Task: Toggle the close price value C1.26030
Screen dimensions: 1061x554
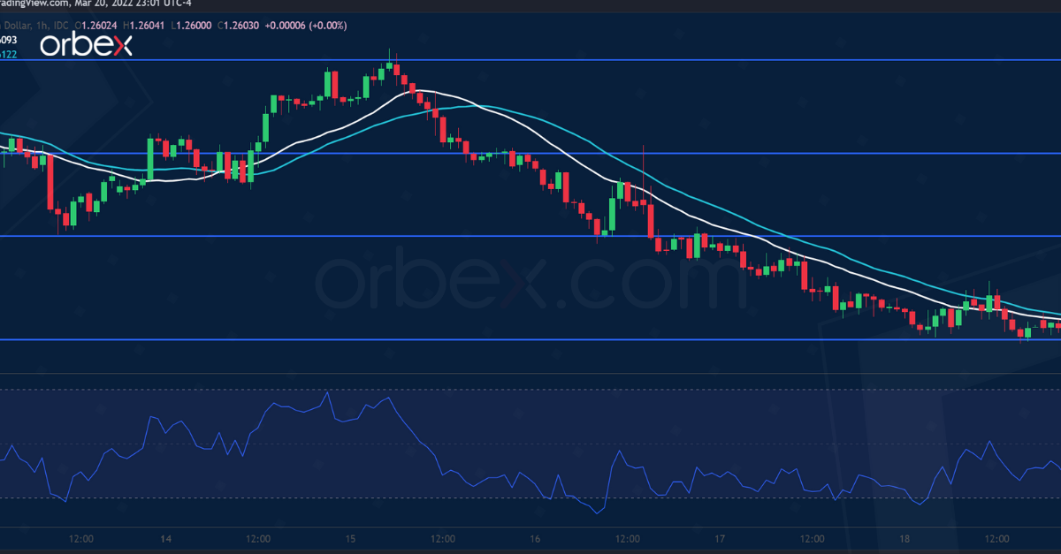Action: tap(237, 25)
